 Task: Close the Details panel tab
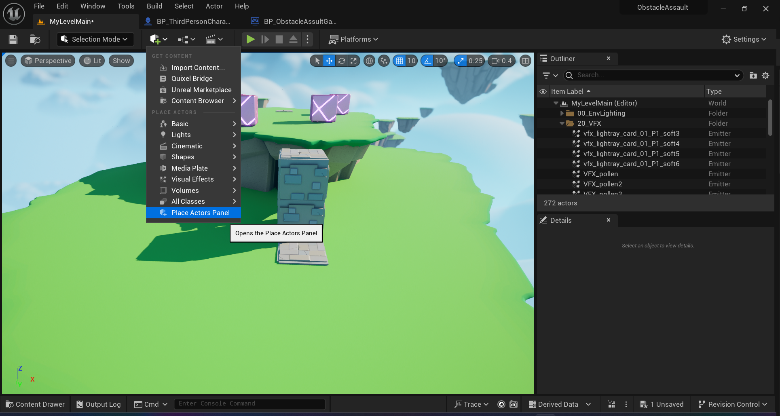point(609,220)
